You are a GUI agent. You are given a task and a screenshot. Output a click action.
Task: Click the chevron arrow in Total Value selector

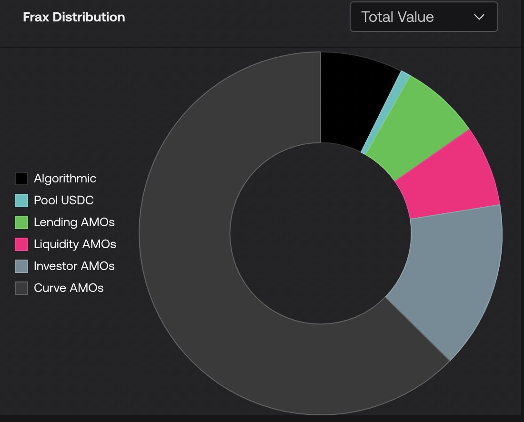pyautogui.click(x=479, y=17)
